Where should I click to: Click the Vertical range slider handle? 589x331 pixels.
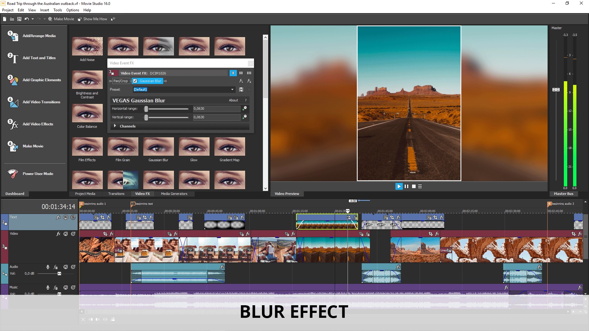(146, 117)
